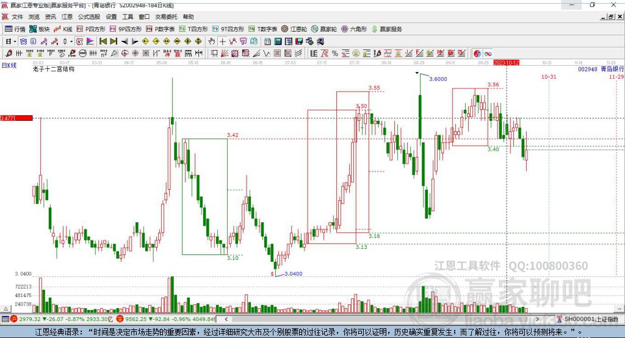The height and width of the screenshot is (338, 625).
Task: Open the 工具 menu
Action: tap(128, 16)
